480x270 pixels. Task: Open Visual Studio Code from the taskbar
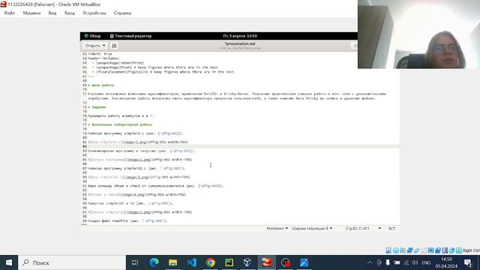[192, 262]
